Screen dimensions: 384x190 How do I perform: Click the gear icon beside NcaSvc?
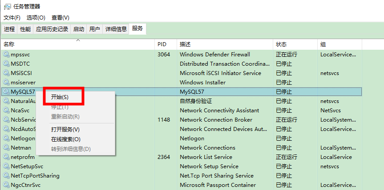click(x=6, y=110)
